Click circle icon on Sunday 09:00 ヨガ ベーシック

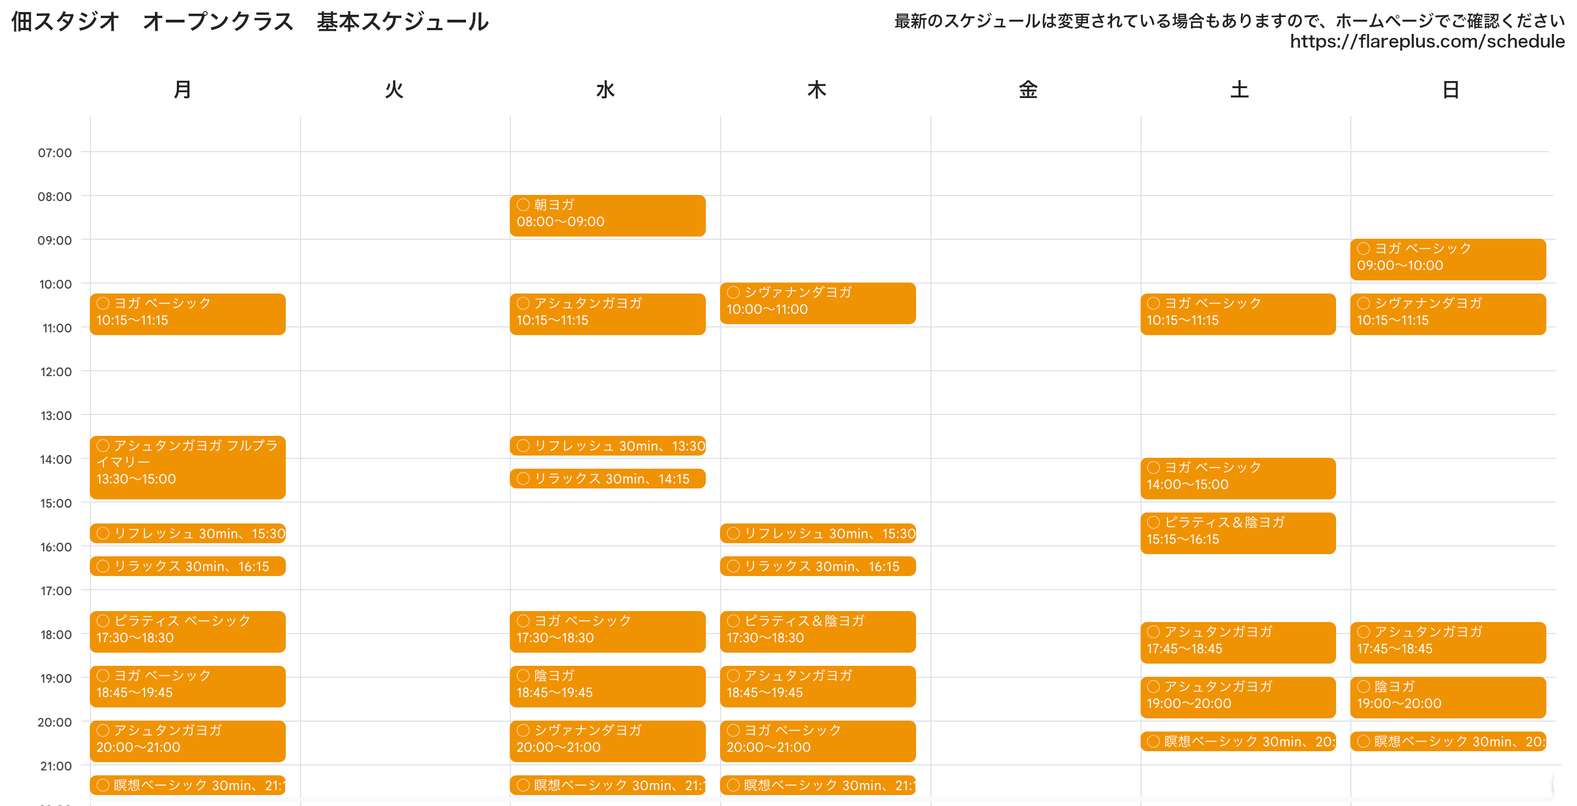pos(1363,249)
